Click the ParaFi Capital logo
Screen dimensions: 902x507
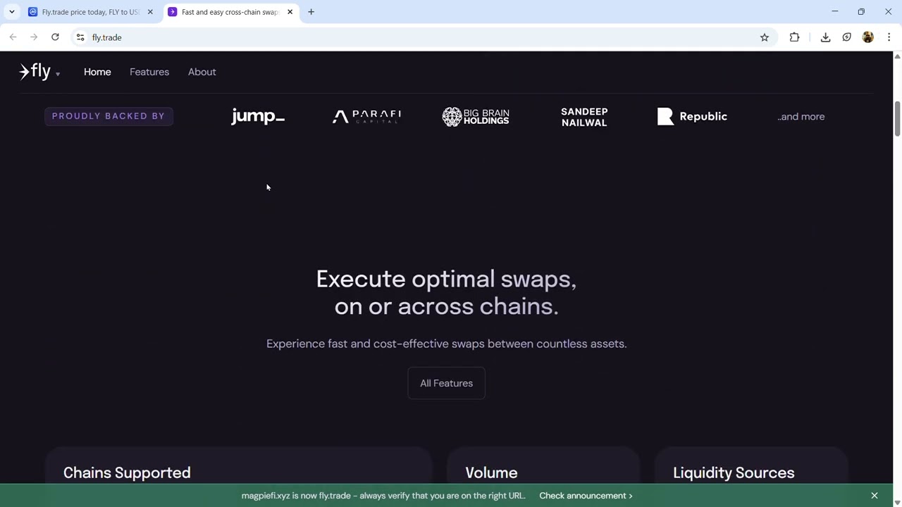366,116
